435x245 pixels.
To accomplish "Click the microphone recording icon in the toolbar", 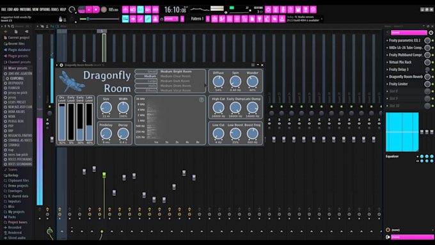I will tap(283, 10).
